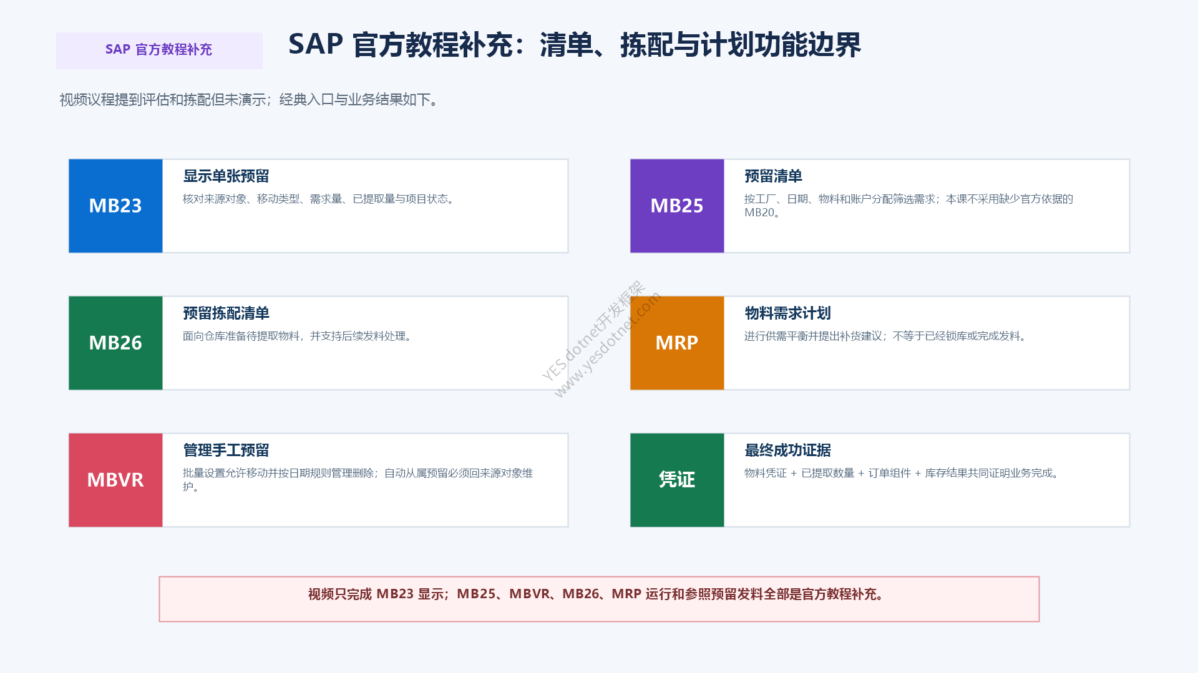Select the heading 物料需求计划

tap(787, 313)
